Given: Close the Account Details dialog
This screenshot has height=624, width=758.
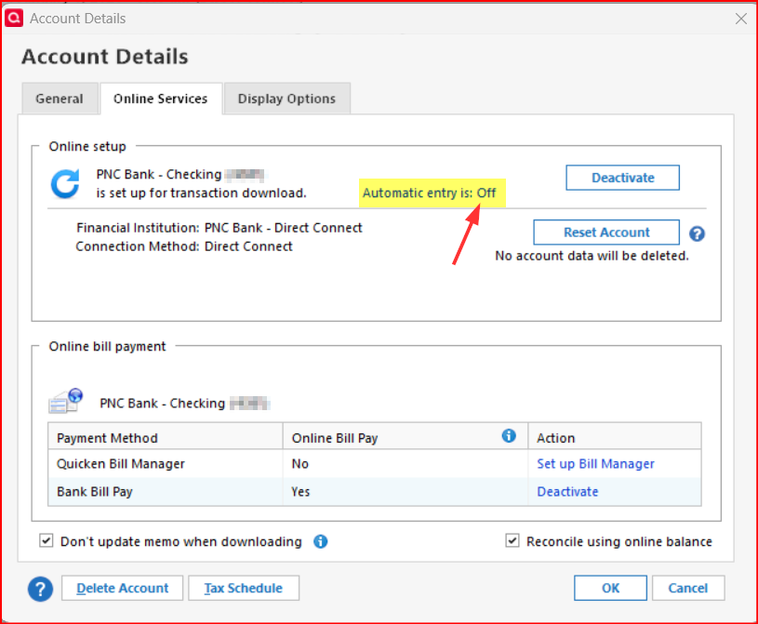Looking at the screenshot, I should coord(740,19).
